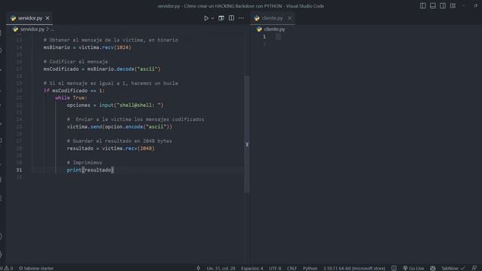The height and width of the screenshot is (271, 482).
Task: Open the Copilot status icon
Action: coord(433,268)
